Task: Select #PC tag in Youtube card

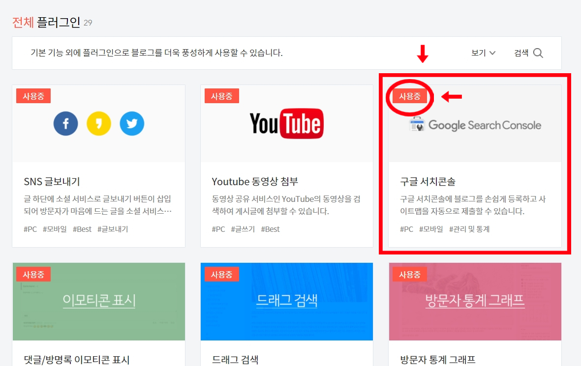Action: [x=218, y=229]
